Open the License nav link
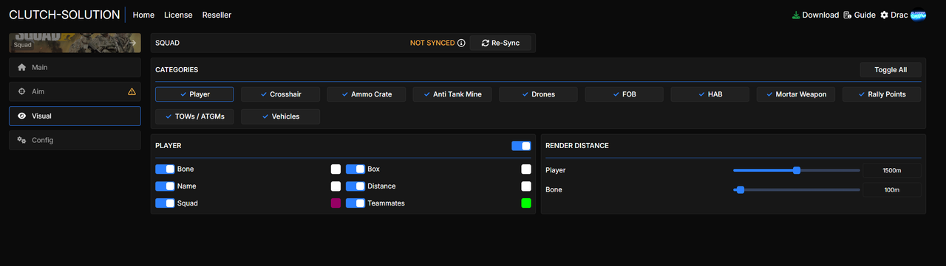The image size is (946, 266). coord(178,15)
